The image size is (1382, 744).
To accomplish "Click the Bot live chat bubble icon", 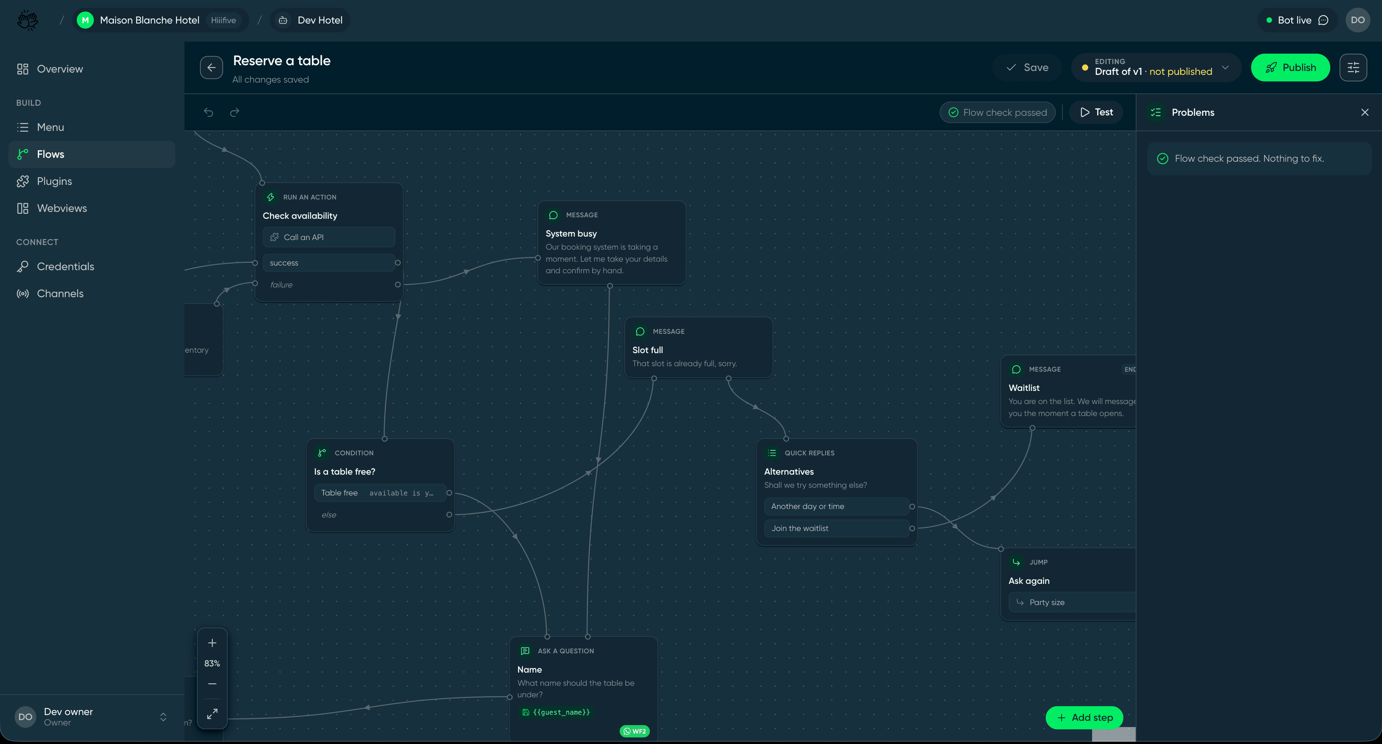I will pyautogui.click(x=1323, y=20).
